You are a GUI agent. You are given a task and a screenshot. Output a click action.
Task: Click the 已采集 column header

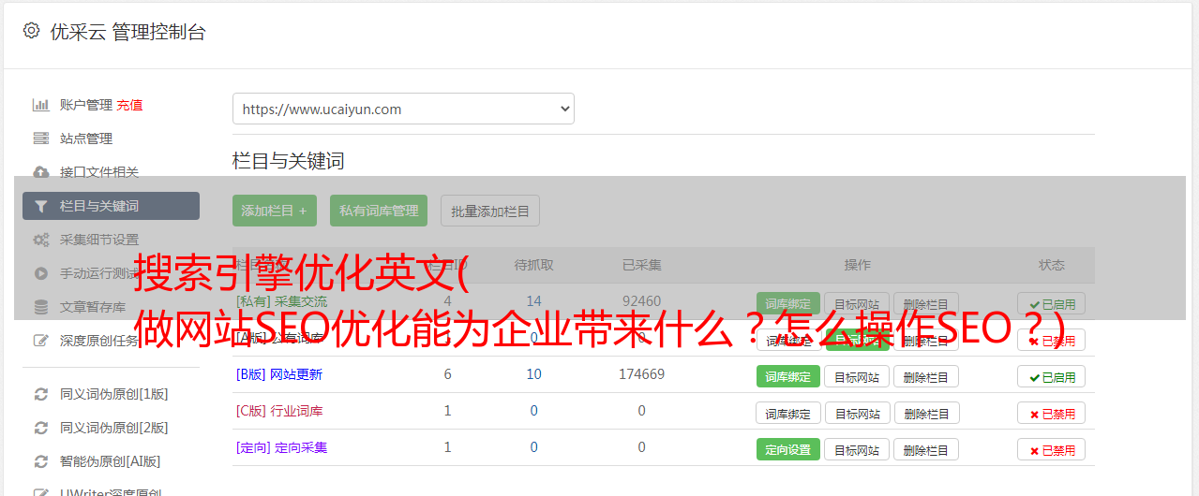coord(641,265)
